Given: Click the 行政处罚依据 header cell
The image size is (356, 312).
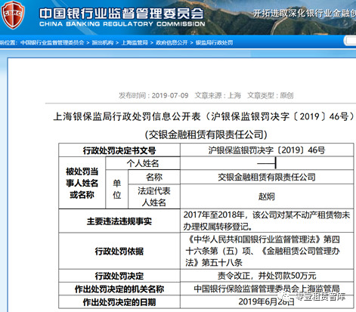Looking at the screenshot, I should [x=119, y=251].
